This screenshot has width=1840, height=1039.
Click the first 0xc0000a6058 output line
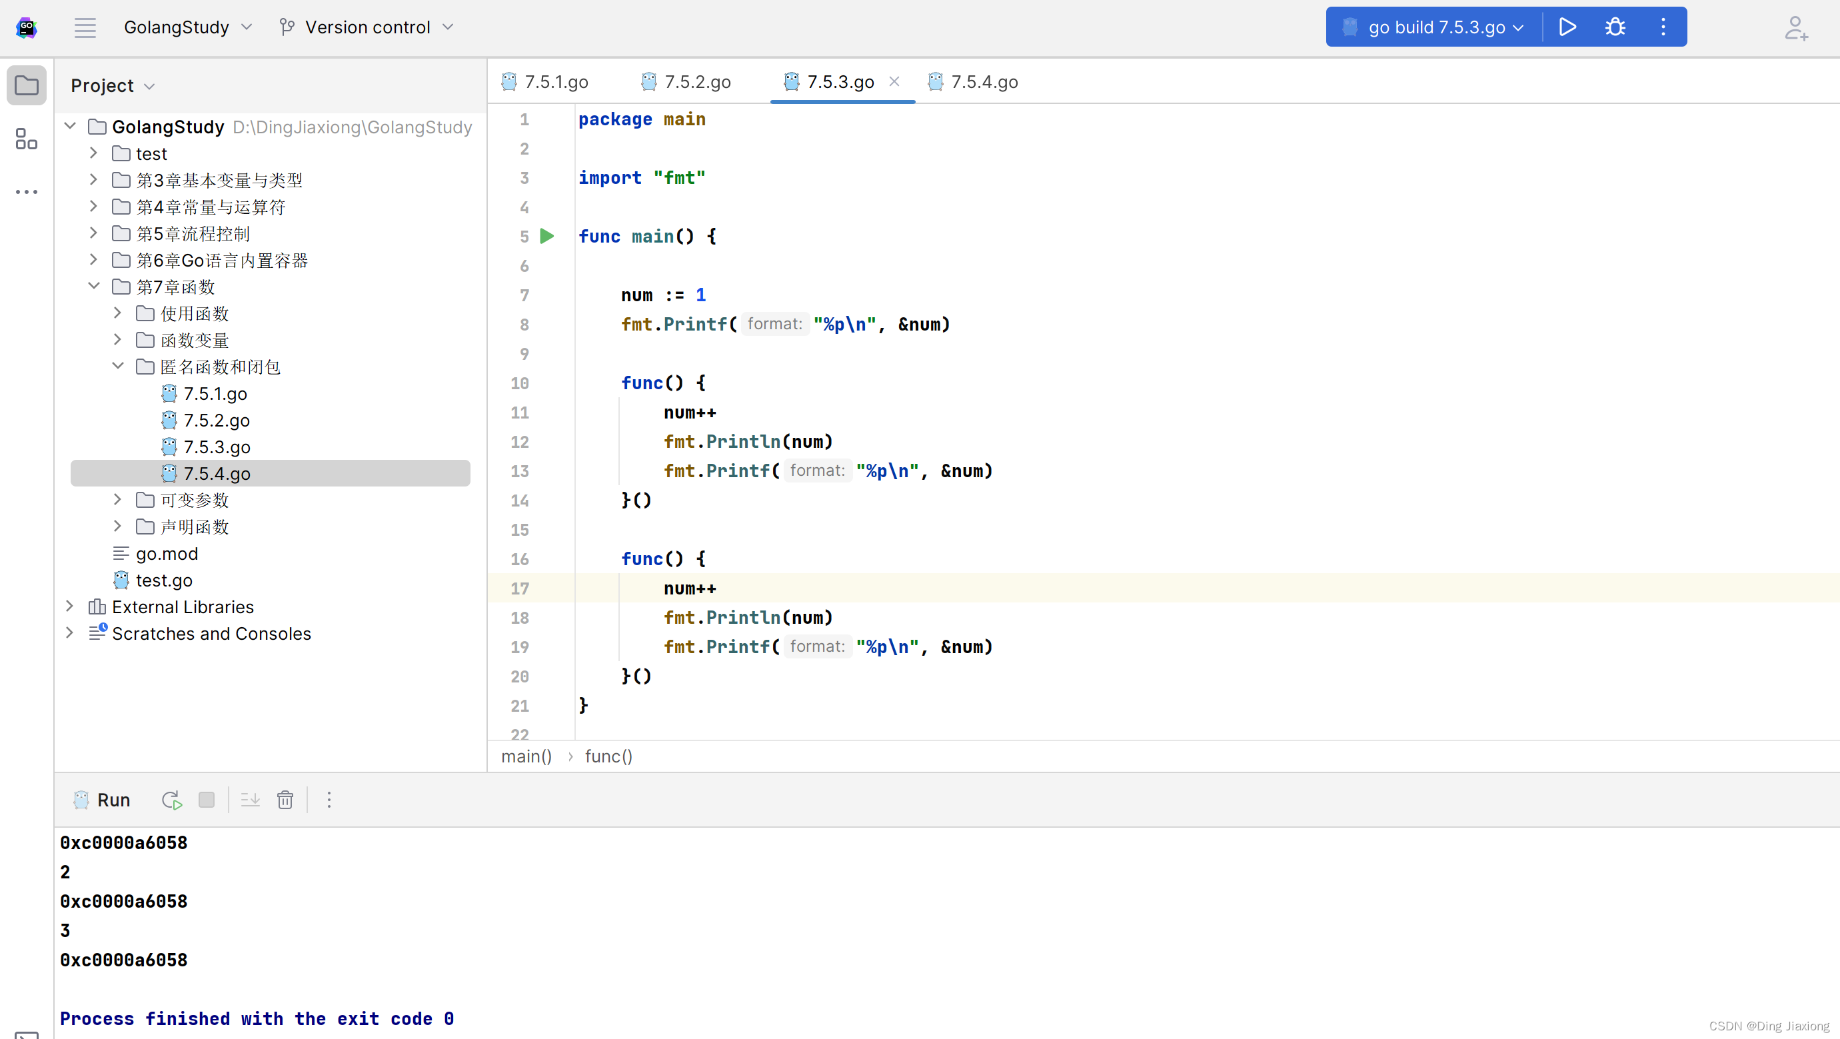[123, 842]
